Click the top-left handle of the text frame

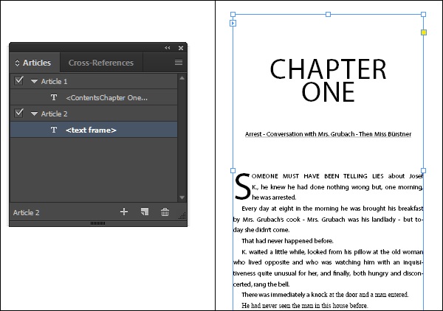233,14
